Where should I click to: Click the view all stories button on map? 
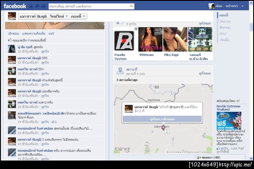click(162, 119)
